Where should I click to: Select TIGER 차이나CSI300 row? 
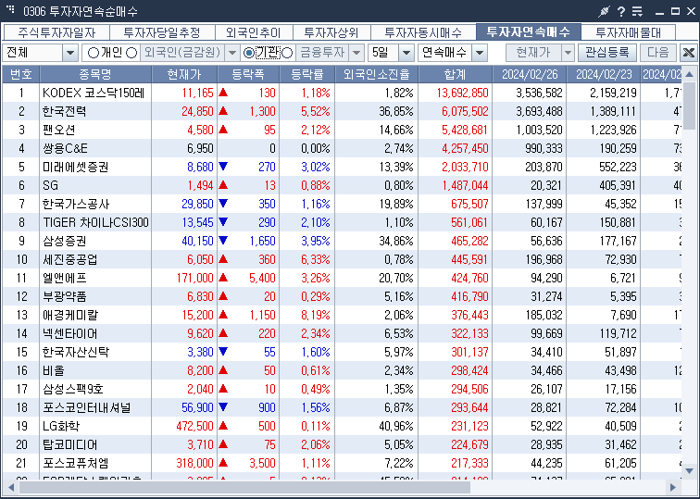pyautogui.click(x=342, y=222)
